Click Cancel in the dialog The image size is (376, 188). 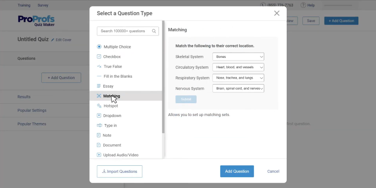pos(273,171)
